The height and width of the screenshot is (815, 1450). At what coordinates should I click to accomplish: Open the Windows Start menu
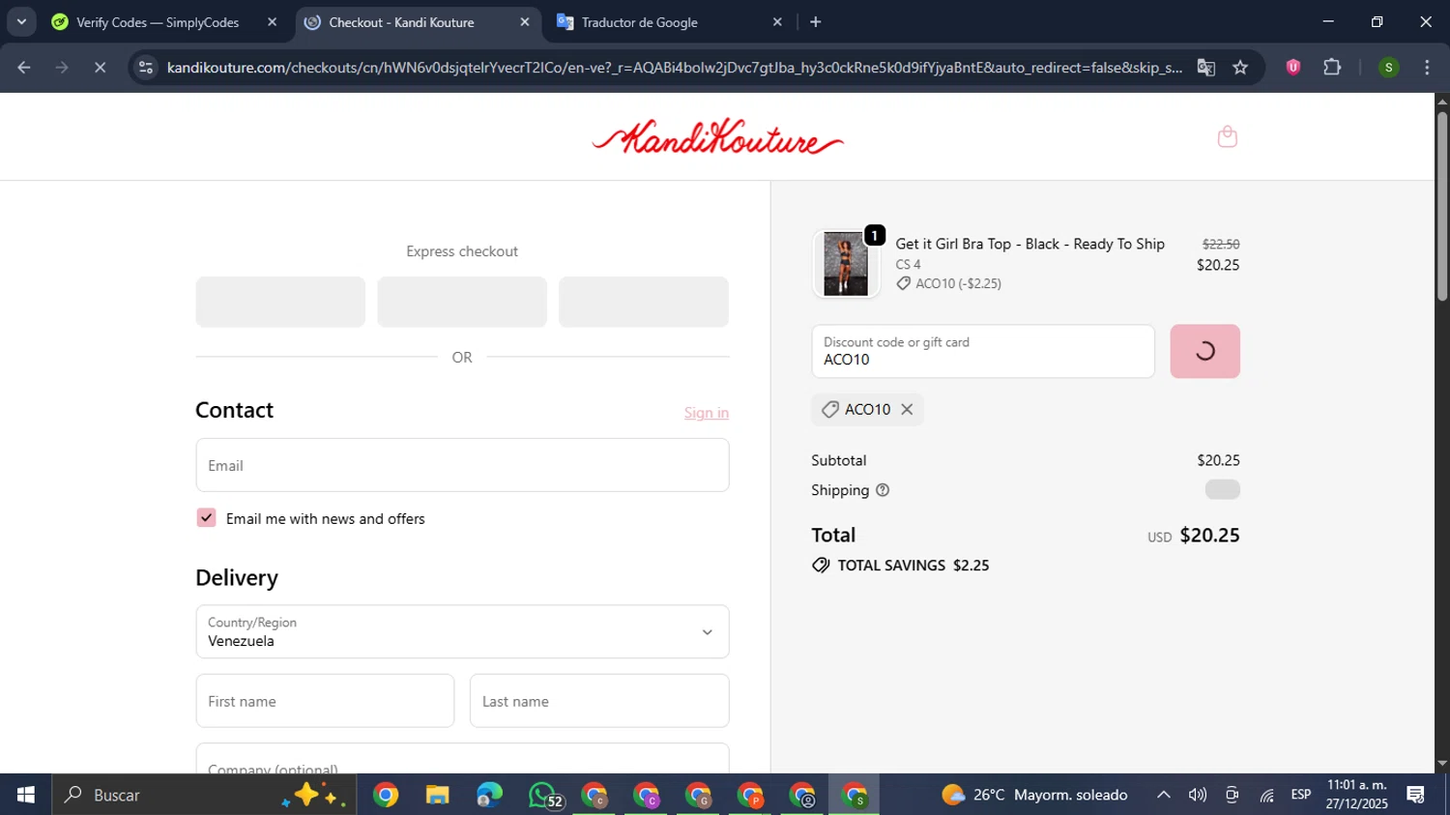click(x=25, y=795)
